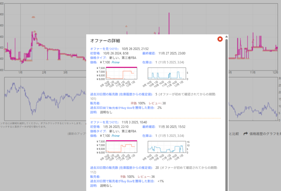Image resolution: width=281 pixels, height=191 pixels.
Task: Click second offer's 販売者 label
Action: [x=95, y=177]
